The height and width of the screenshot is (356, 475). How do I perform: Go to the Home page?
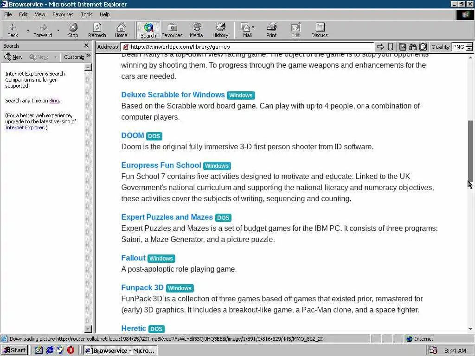(x=121, y=30)
